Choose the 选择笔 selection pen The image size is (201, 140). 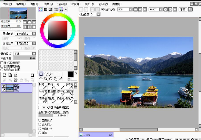[60, 93]
